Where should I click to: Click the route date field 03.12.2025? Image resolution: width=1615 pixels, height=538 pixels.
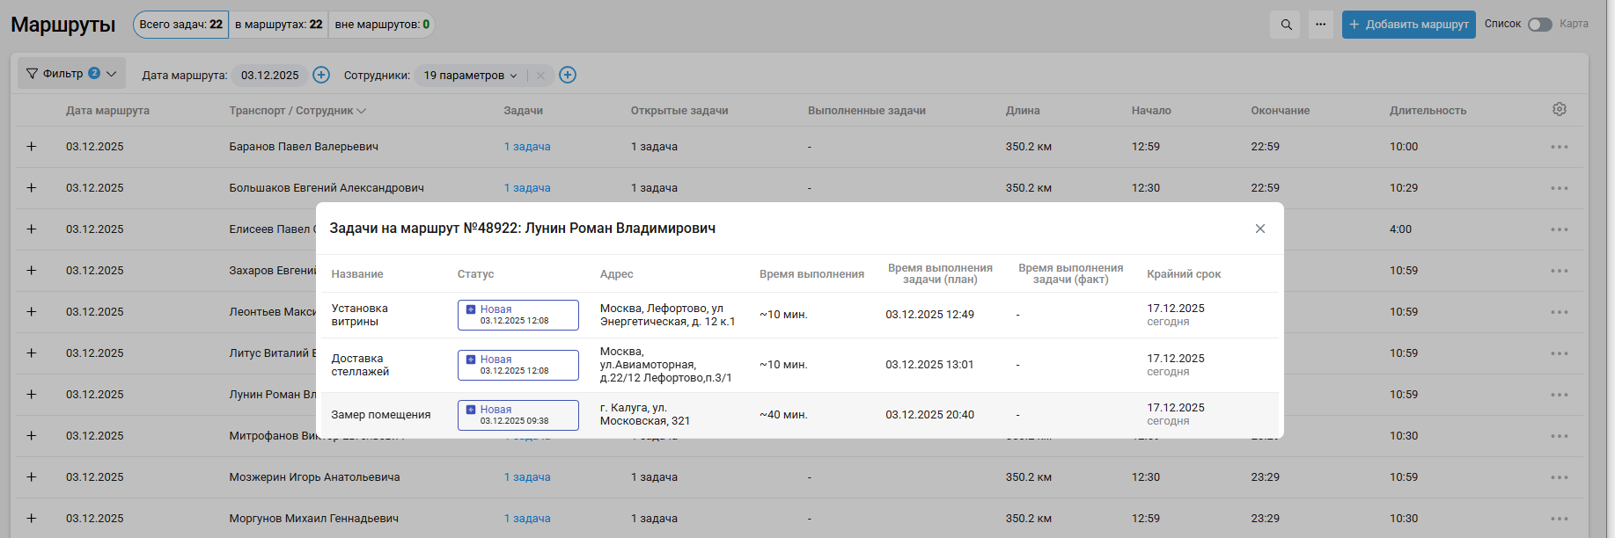269,76
